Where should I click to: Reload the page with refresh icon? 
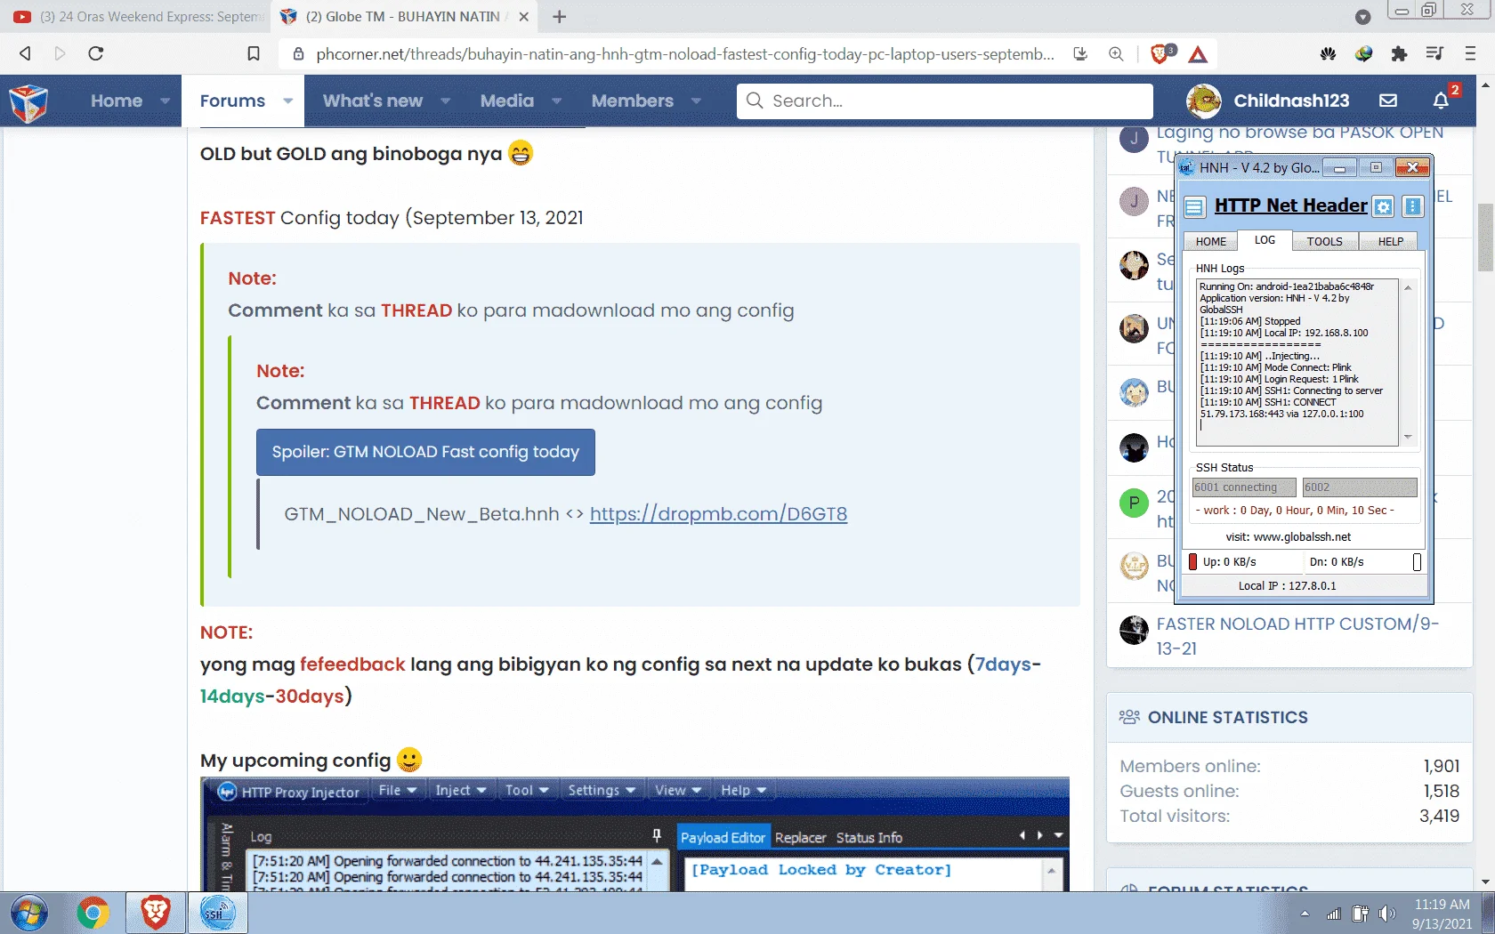tap(96, 53)
